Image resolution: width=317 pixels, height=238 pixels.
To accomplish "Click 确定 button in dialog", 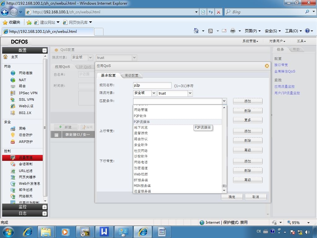I will pos(232,197).
